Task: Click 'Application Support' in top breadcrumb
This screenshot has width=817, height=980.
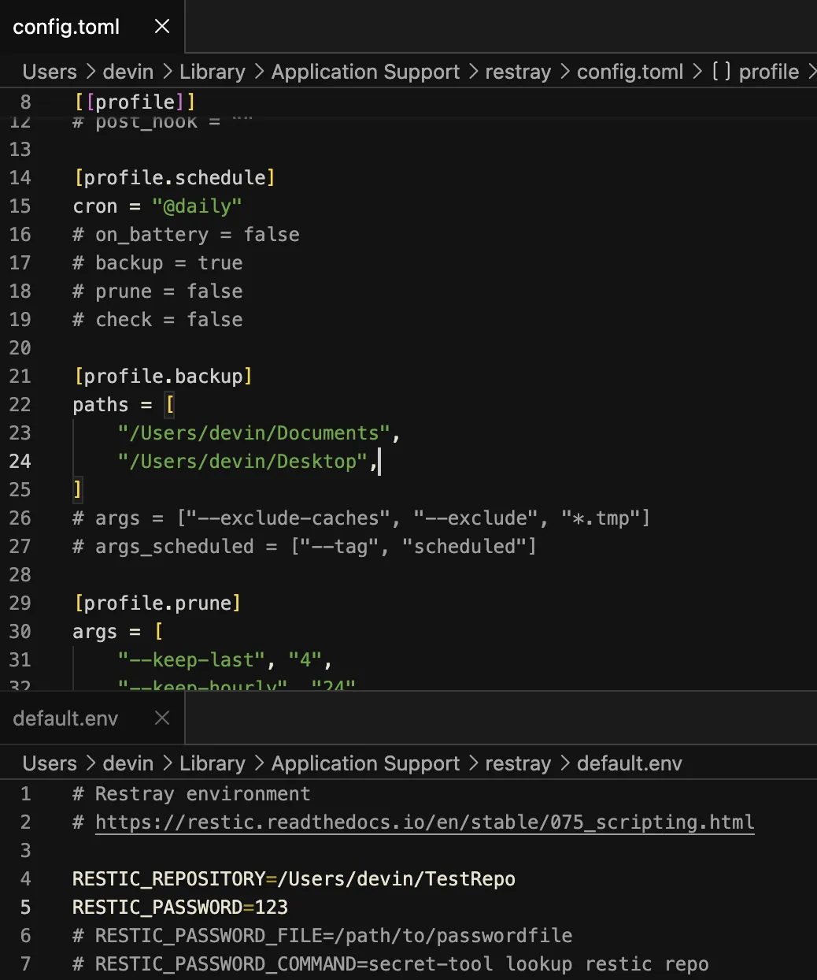Action: pos(365,72)
